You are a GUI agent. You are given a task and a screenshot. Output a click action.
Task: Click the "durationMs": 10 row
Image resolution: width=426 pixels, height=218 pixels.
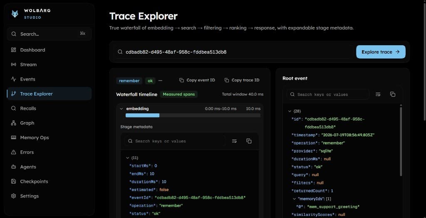click(148, 182)
